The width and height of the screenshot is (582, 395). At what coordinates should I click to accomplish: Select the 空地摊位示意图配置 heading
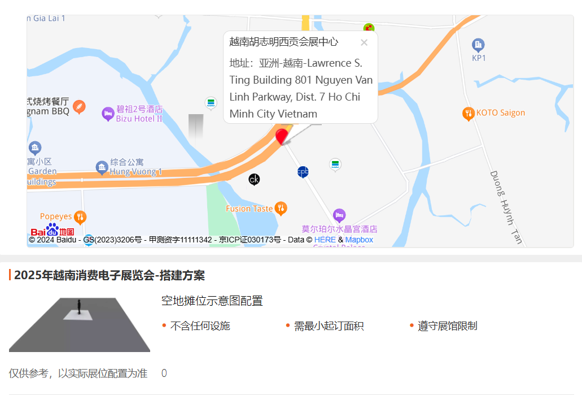[x=212, y=301]
